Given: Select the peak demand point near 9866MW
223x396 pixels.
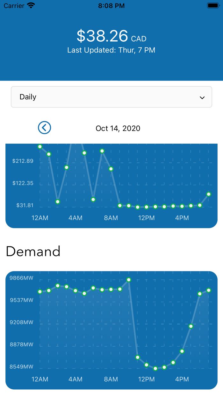Looking at the screenshot, I should click(x=129, y=280).
